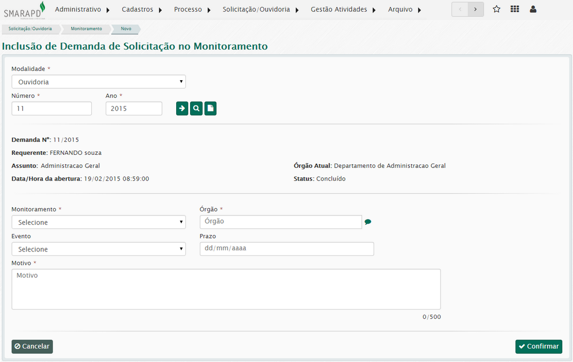The width and height of the screenshot is (573, 362).
Task: Open the Administrativo menu
Action: point(82,9)
